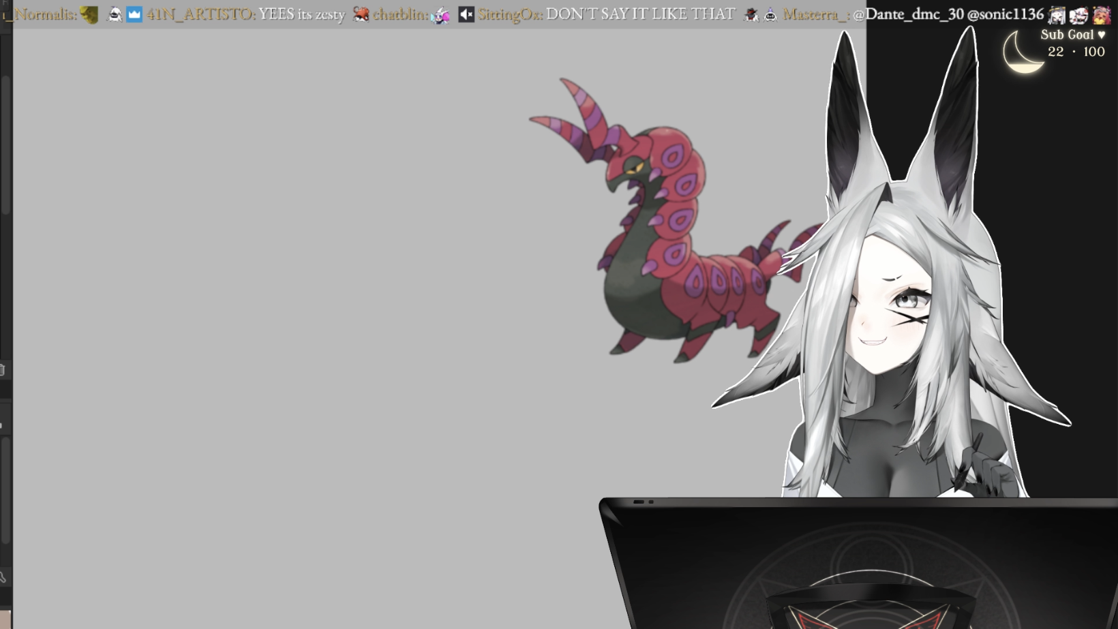Image resolution: width=1118 pixels, height=629 pixels.
Task: Click the username chatblin in chat
Action: click(x=400, y=14)
